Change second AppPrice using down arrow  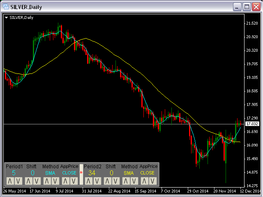tap(152, 181)
